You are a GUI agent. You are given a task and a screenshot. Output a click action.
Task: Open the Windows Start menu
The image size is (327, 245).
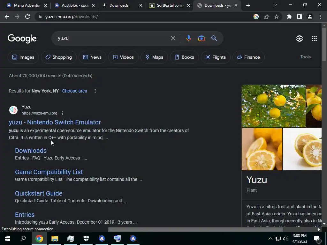[8, 239]
